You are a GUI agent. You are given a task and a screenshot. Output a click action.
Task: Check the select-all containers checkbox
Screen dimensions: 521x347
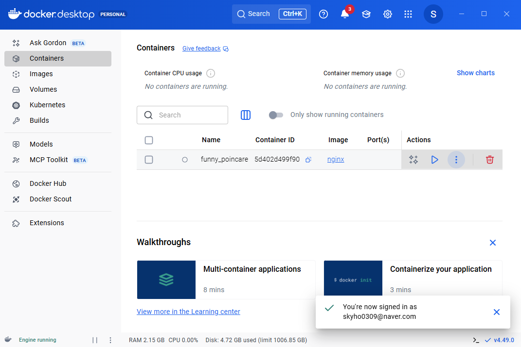coord(149,140)
